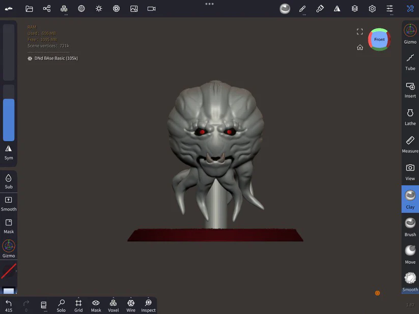Image resolution: width=419 pixels, height=314 pixels.
Task: Open Inspect options in bottom bar
Action: click(x=148, y=306)
